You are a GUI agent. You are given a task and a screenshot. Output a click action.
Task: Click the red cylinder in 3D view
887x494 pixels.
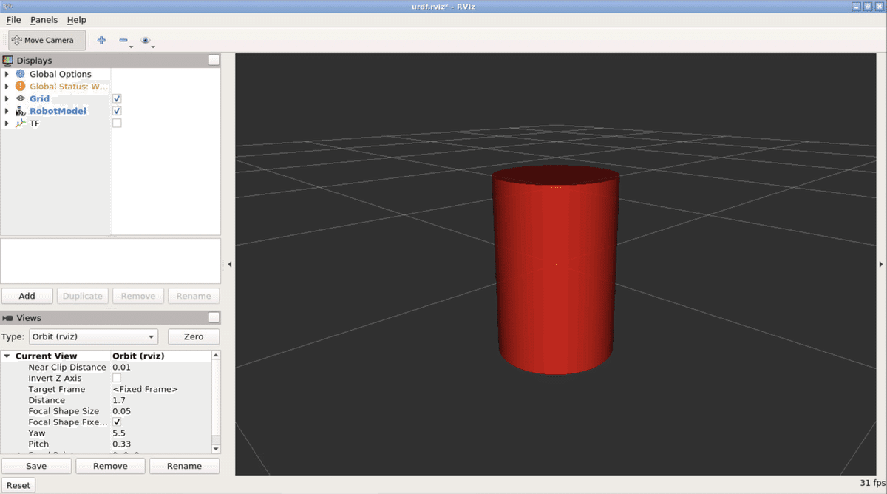tap(555, 270)
